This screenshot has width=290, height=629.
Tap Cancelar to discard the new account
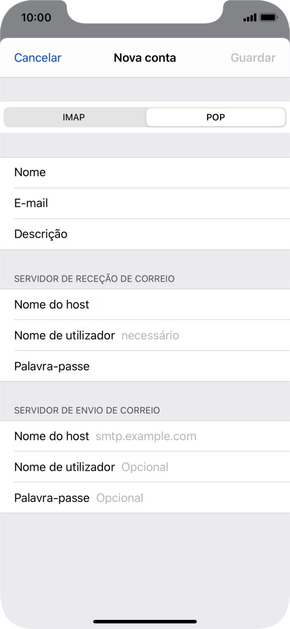click(37, 57)
